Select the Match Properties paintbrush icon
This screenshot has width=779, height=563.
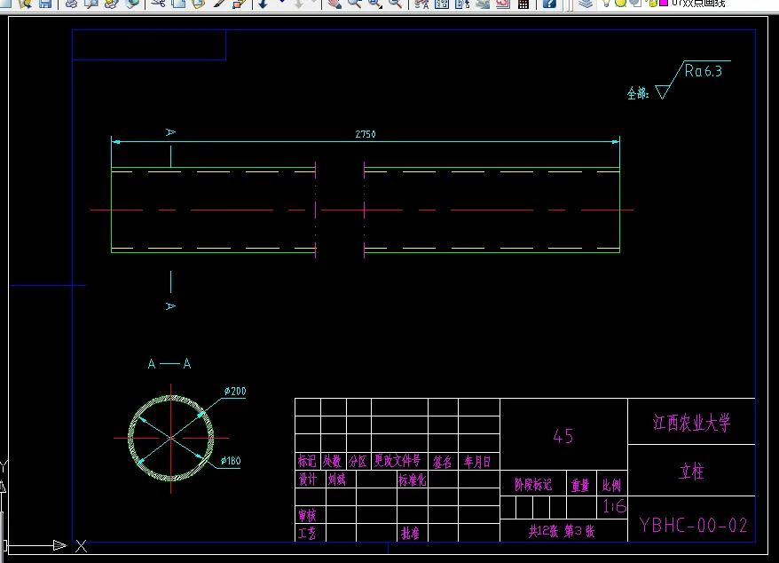tap(219, 4)
